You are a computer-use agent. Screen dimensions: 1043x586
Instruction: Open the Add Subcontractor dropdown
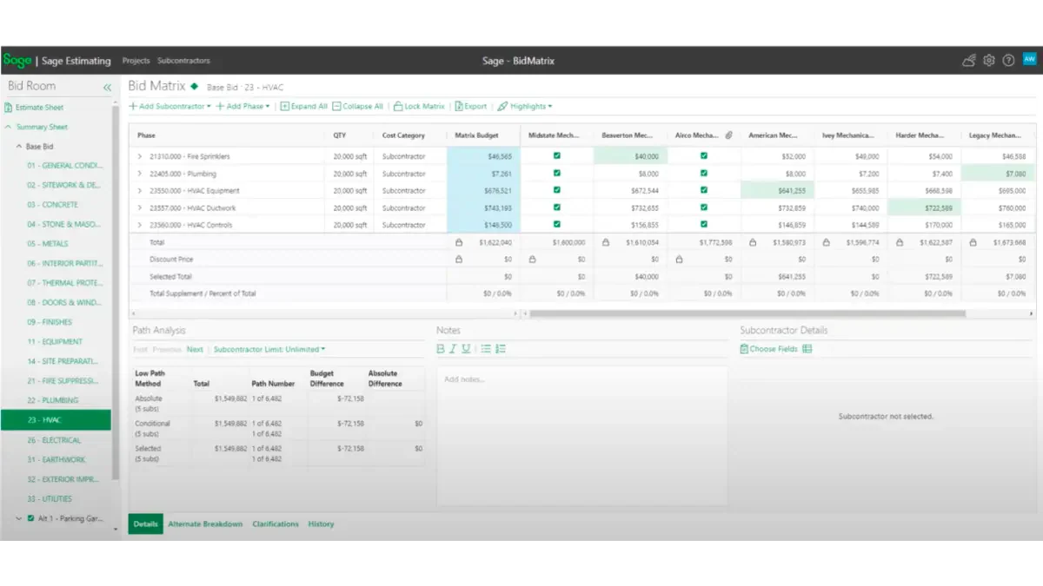[x=170, y=106]
